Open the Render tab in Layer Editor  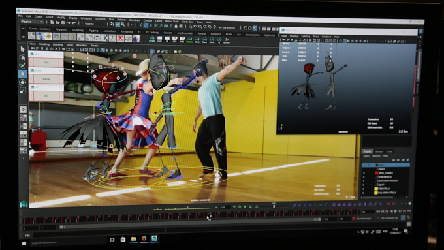point(379,151)
